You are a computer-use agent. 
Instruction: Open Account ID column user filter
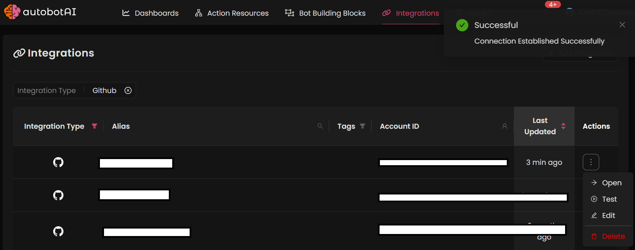point(505,126)
